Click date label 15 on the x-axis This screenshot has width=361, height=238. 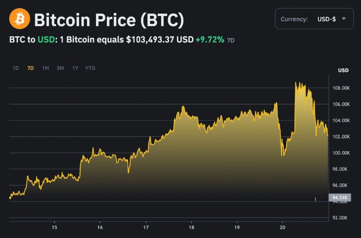(x=55, y=228)
